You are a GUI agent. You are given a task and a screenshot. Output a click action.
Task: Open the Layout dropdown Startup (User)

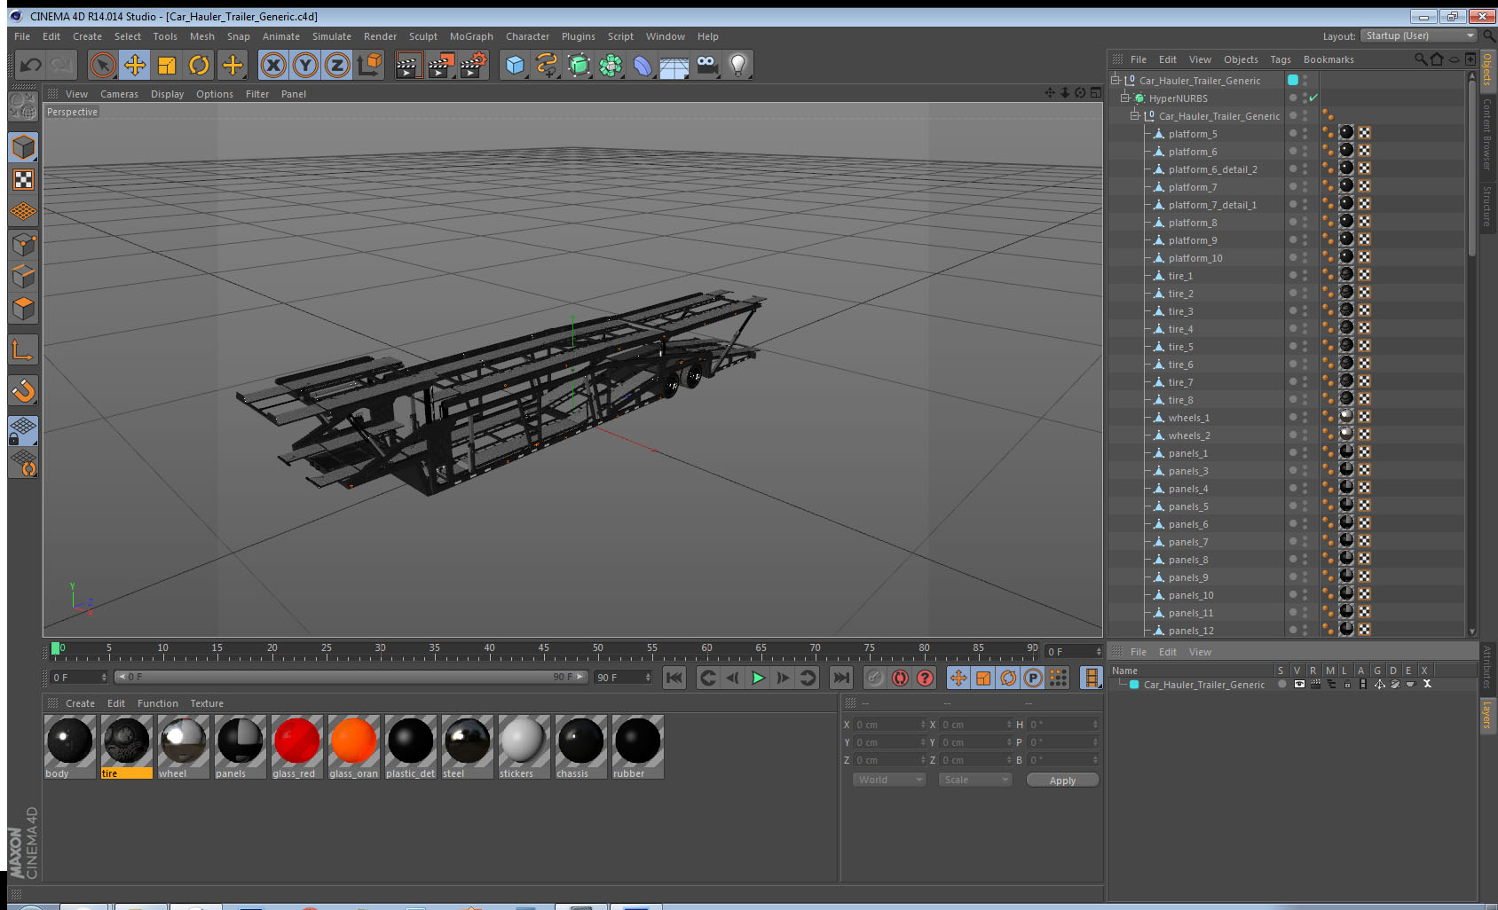[1419, 35]
